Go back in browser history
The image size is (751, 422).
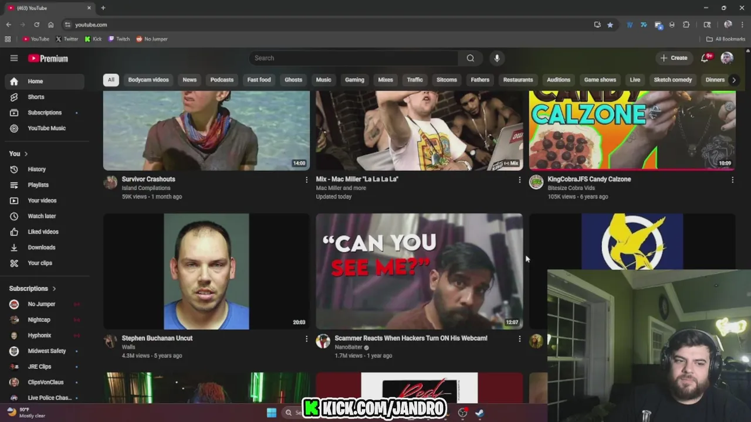[8, 25]
